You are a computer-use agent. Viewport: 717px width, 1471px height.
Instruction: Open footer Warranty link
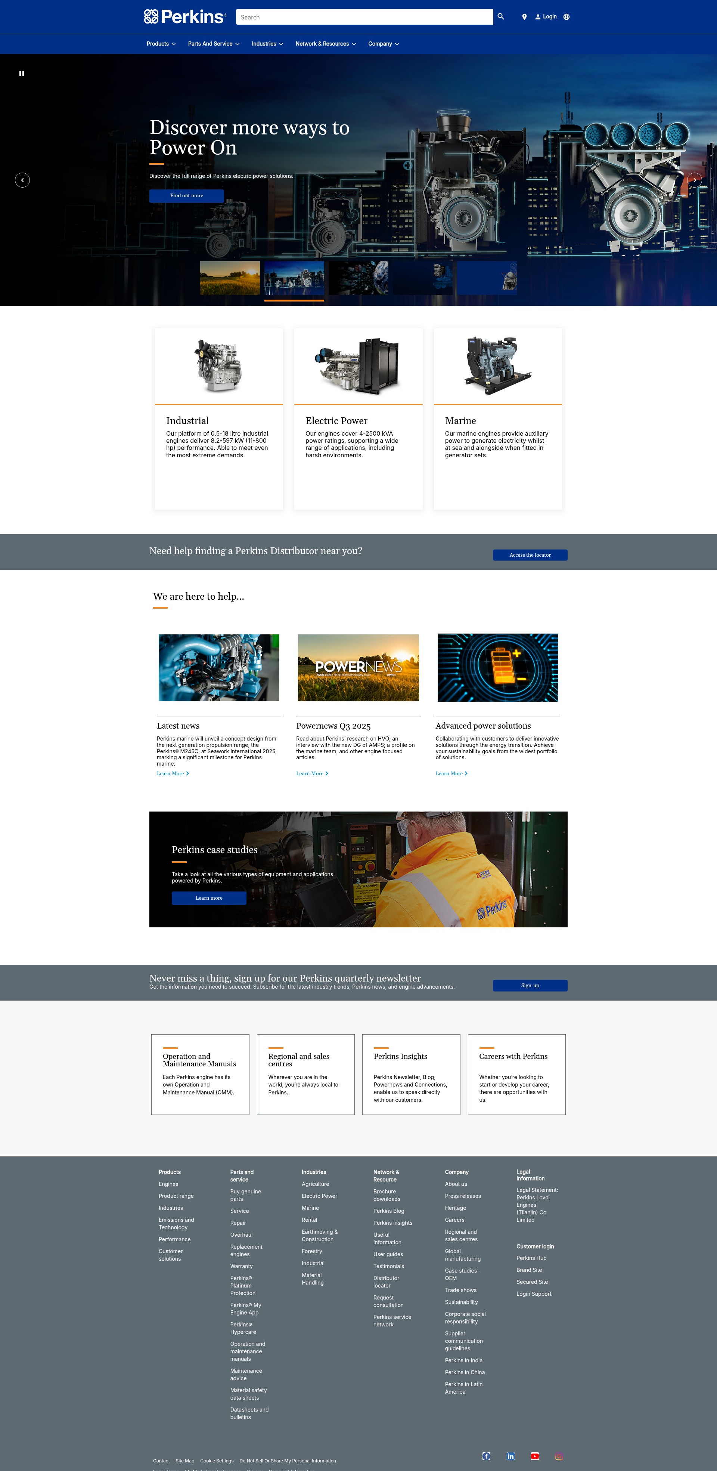pyautogui.click(x=242, y=1267)
